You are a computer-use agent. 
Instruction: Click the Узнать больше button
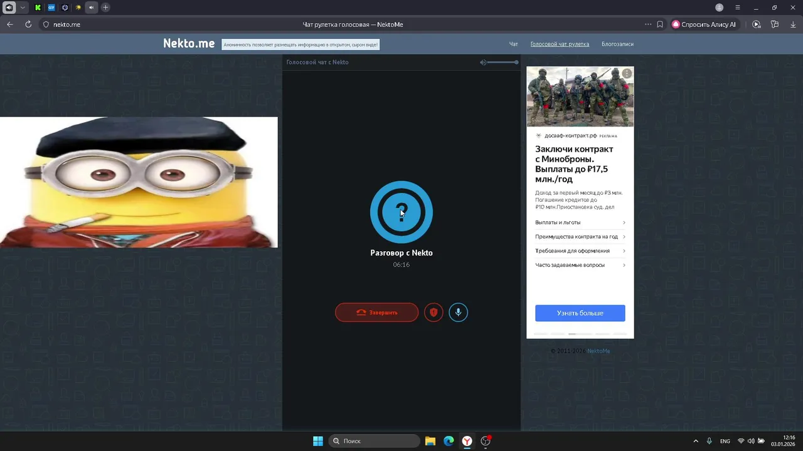[x=580, y=313]
